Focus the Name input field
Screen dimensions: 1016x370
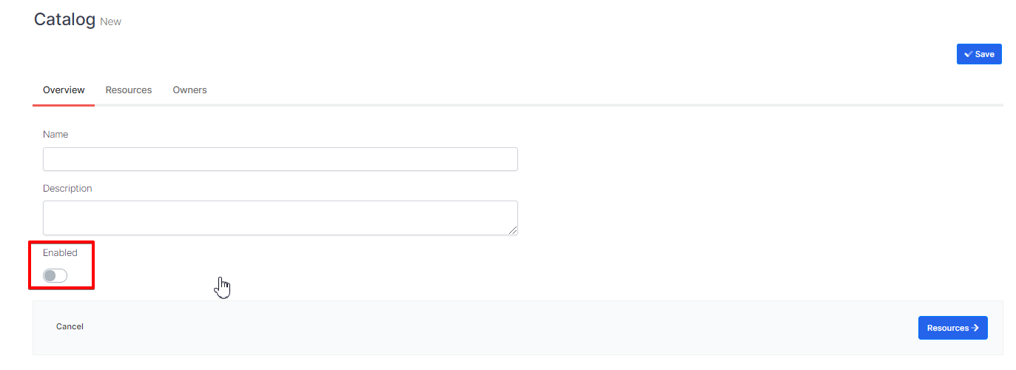click(280, 159)
